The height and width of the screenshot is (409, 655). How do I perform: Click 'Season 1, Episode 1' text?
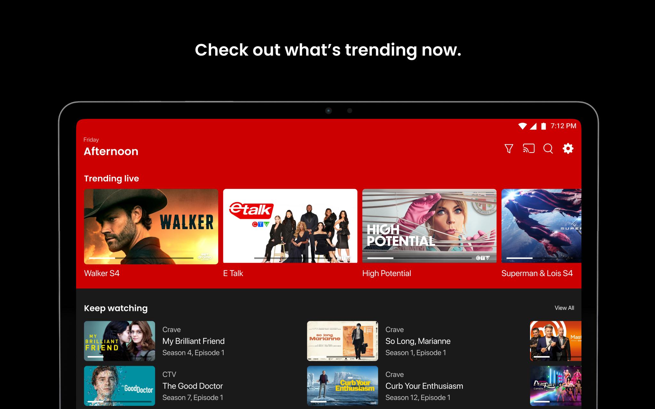coord(415,353)
